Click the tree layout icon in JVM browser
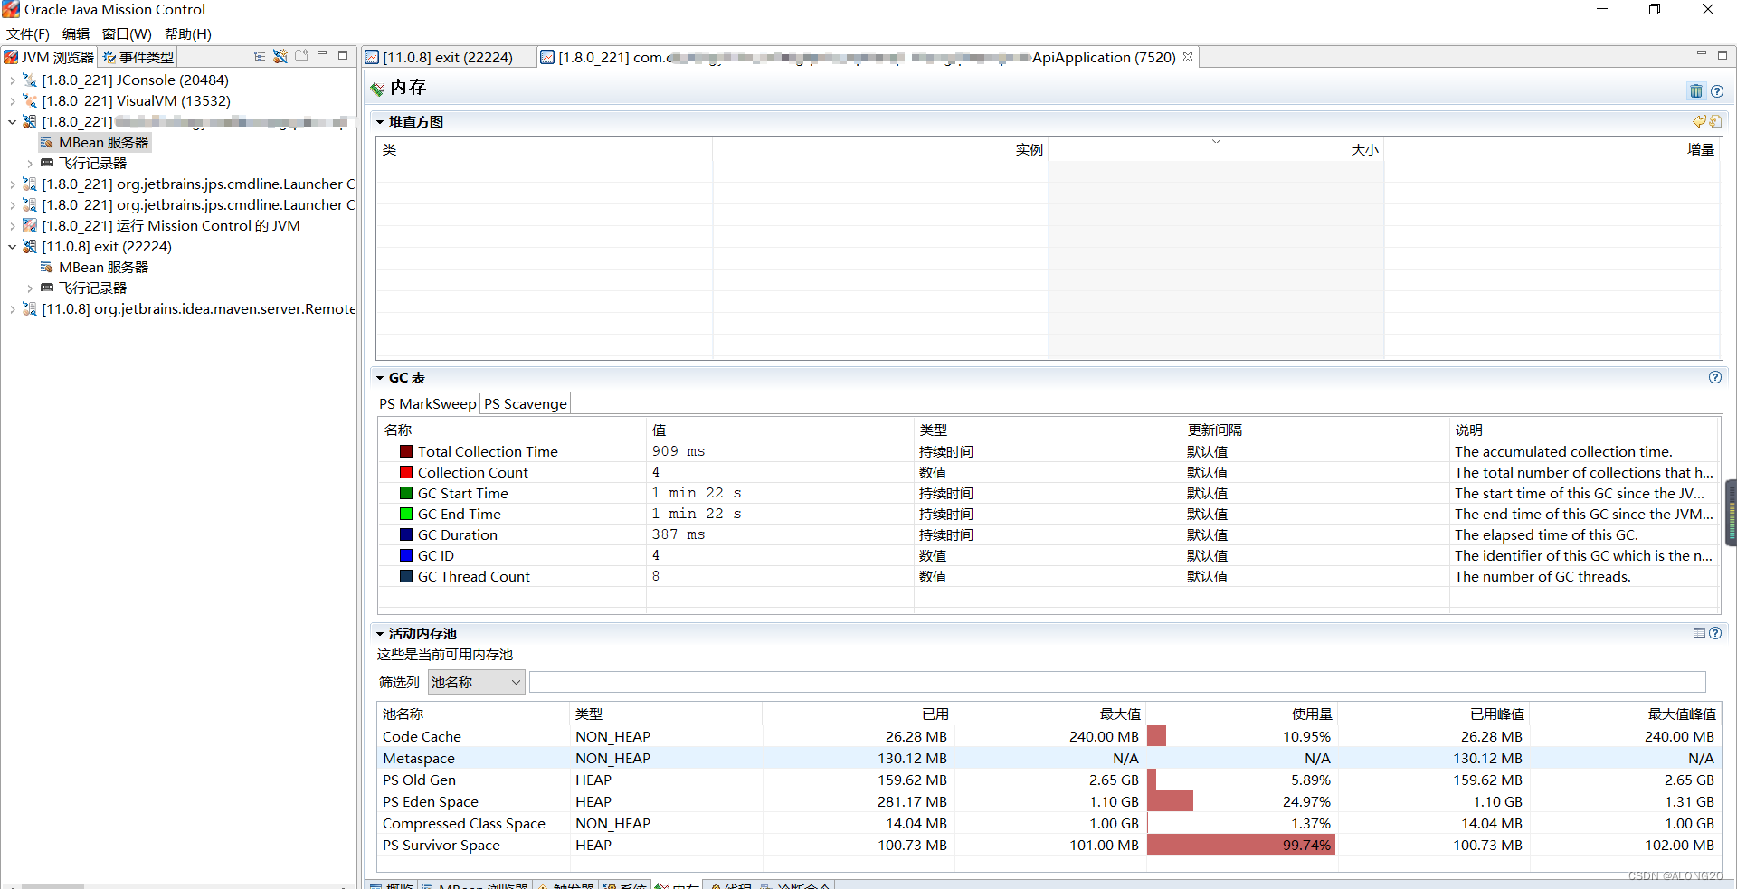 point(260,56)
